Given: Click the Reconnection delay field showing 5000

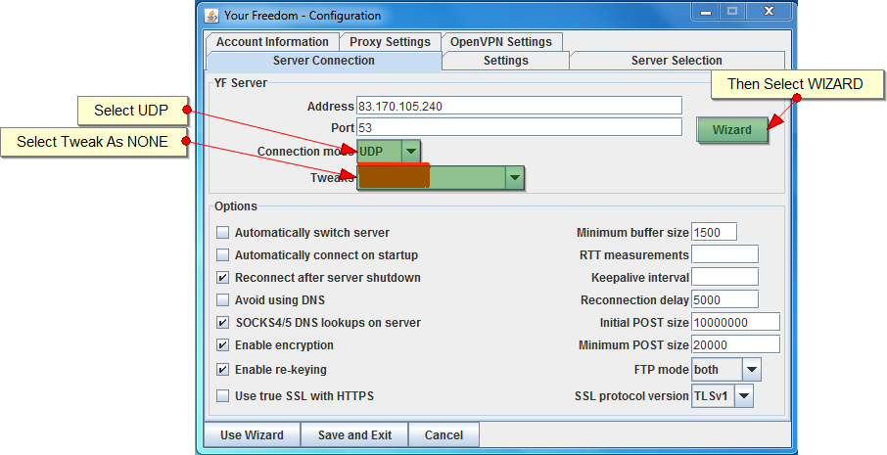Looking at the screenshot, I should click(724, 300).
